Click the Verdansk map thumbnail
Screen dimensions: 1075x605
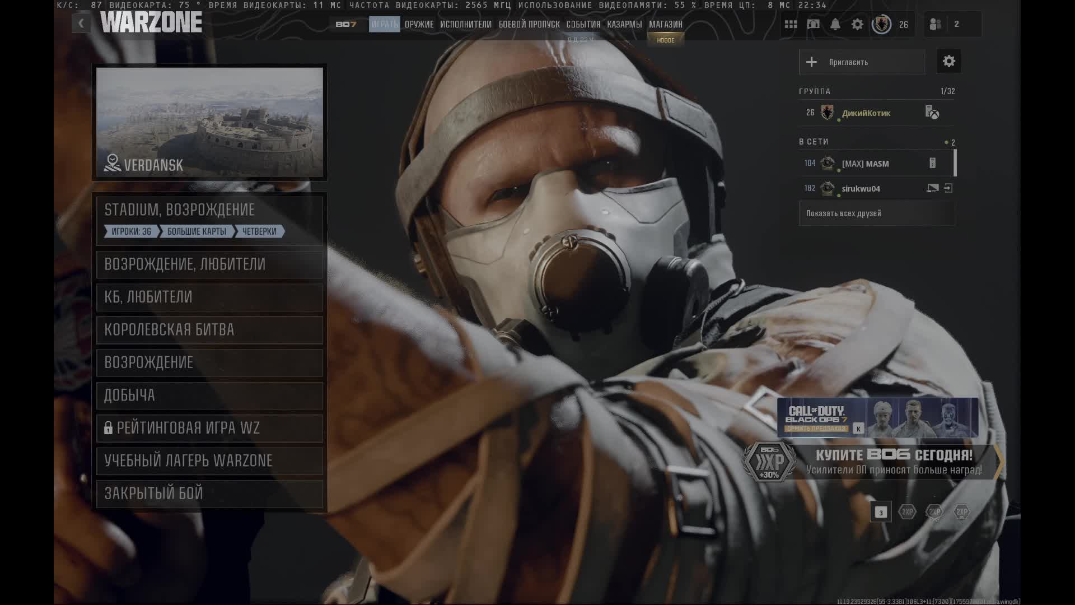pyautogui.click(x=209, y=122)
